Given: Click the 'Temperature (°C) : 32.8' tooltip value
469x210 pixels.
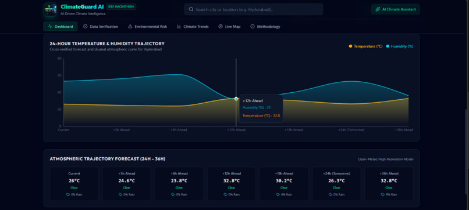Looking at the screenshot, I should (261, 116).
